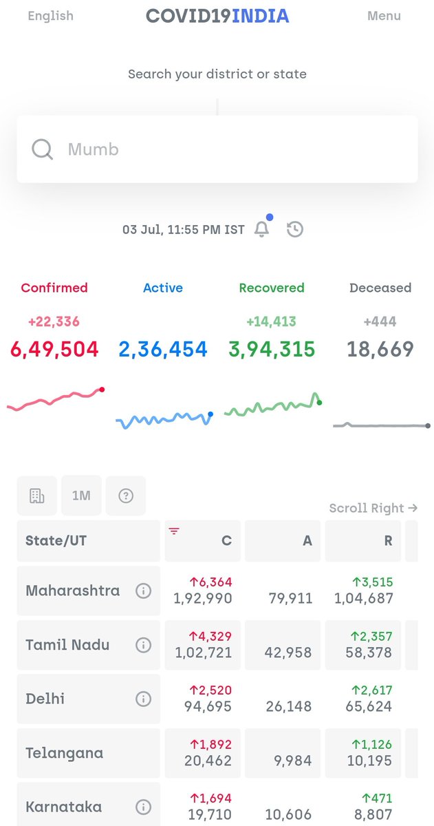Click the active cases trend sparkline
The image size is (434, 826).
[x=164, y=419]
